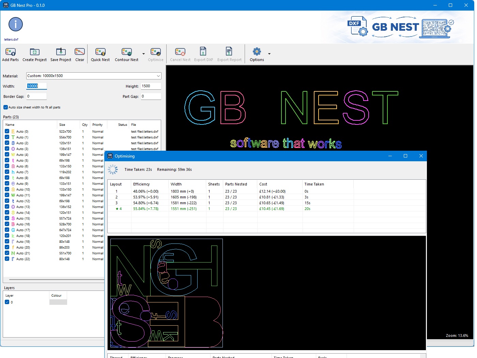
Task: Click the h part icon for Auto (7)
Action: (x=13, y=172)
